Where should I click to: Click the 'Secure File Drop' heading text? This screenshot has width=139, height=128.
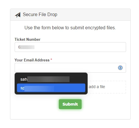click(x=40, y=15)
